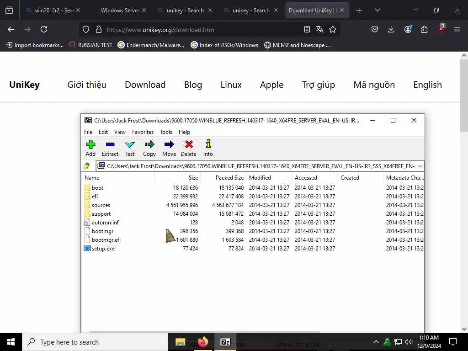Sort by the Size column header

point(178,178)
